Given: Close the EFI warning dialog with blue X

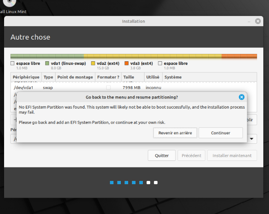Looking at the screenshot, I should tap(242, 97).
